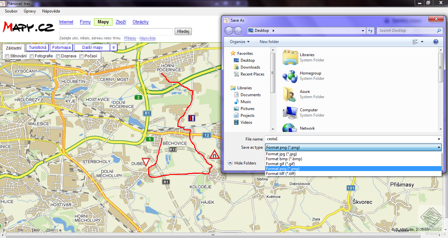Switch to the Fotomapa tab
This screenshot has height=238, width=448.
(61, 47)
